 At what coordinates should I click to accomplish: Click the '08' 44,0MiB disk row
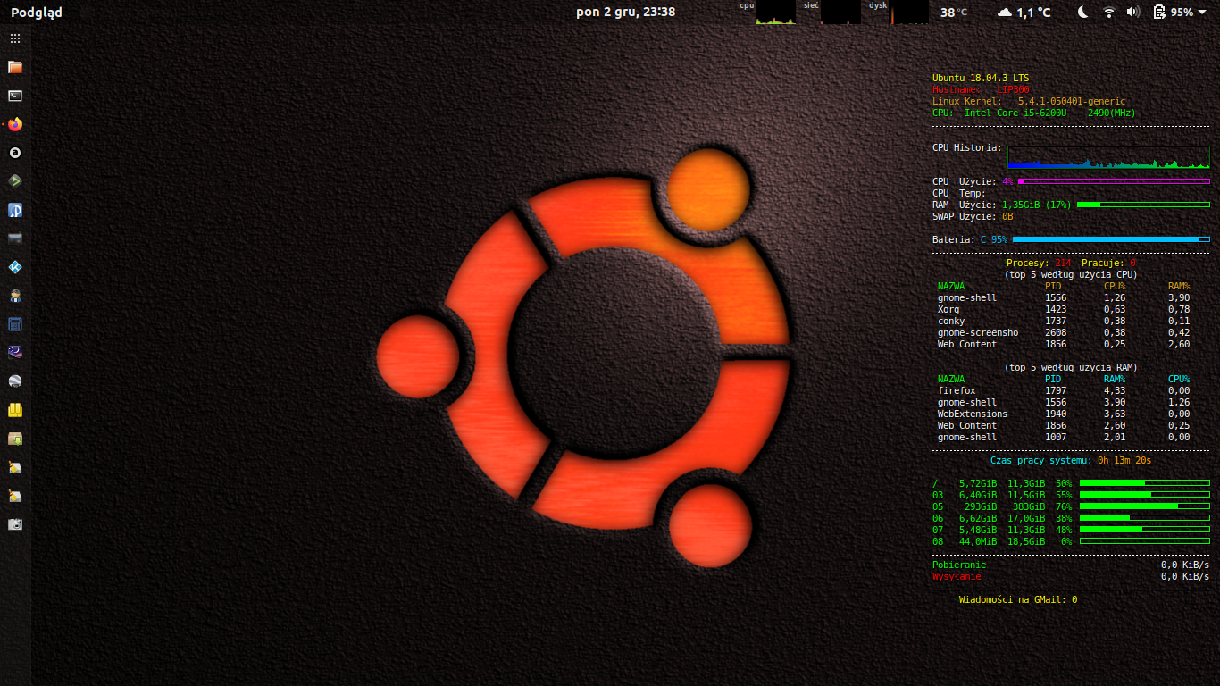pyautogui.click(x=1071, y=541)
